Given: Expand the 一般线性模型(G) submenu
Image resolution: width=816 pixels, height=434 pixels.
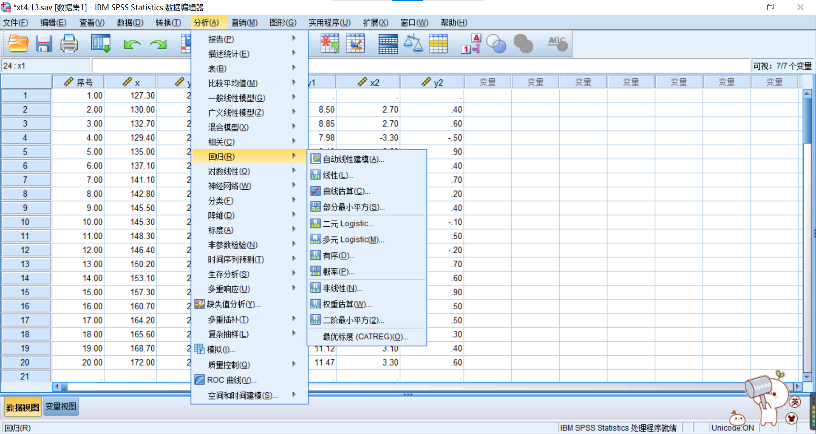Looking at the screenshot, I should [x=249, y=98].
